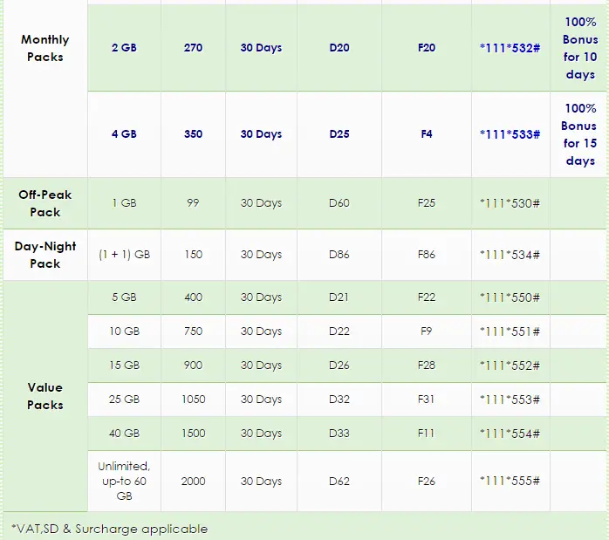
Task: Click the *111*553# code for 25 GB
Action: [510, 400]
